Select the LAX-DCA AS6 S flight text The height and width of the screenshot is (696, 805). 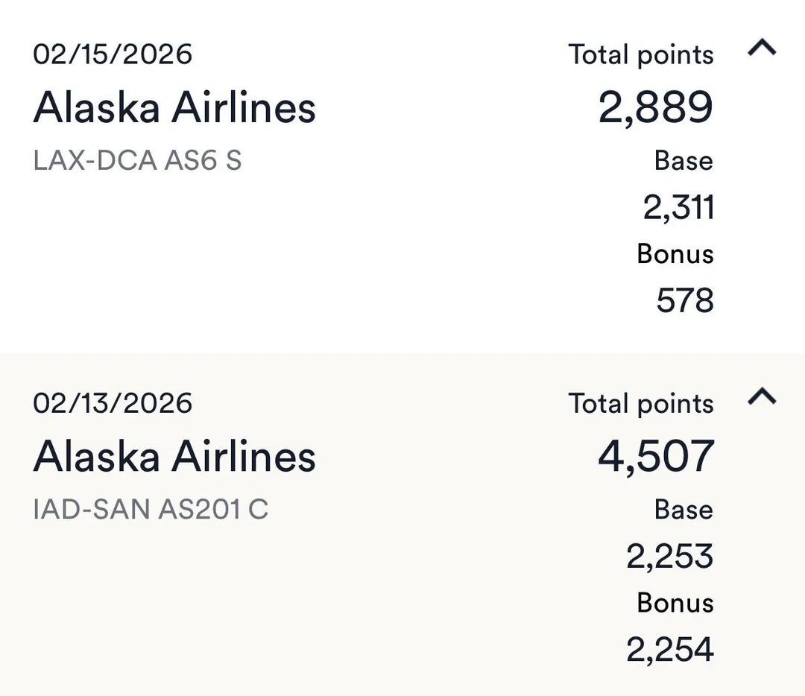[137, 160]
